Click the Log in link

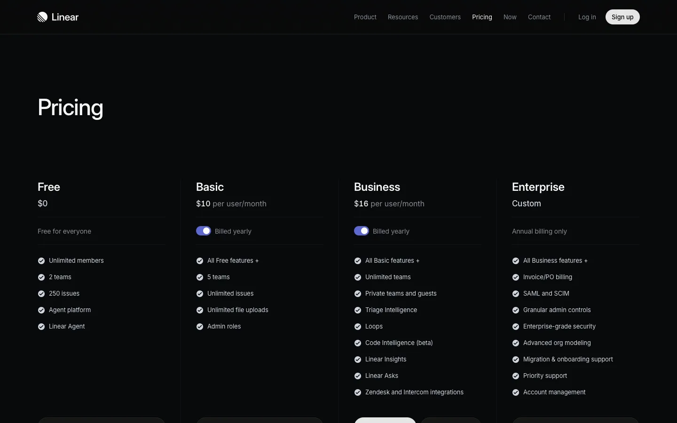(x=587, y=17)
